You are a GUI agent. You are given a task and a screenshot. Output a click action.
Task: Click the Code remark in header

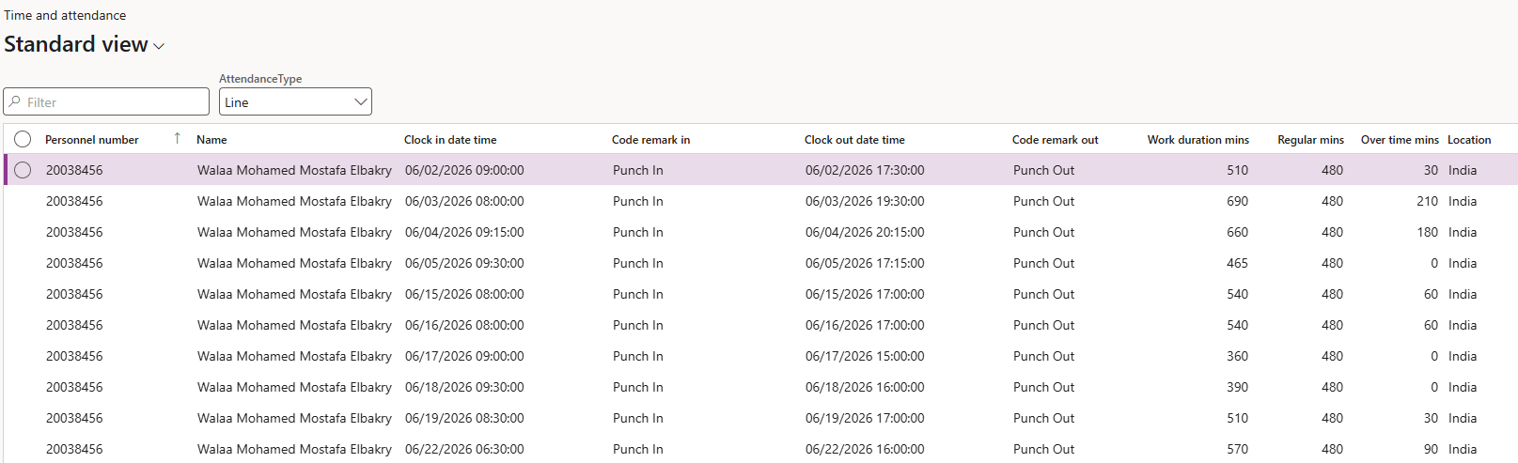(650, 139)
